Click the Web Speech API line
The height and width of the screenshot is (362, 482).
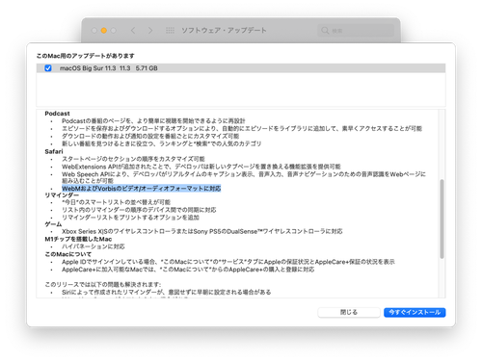pos(244,177)
